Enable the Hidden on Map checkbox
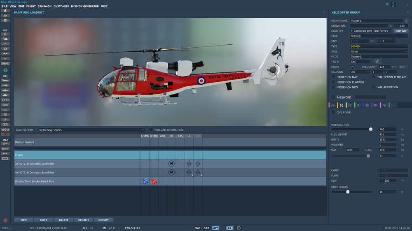412x231 pixels. 333,77
